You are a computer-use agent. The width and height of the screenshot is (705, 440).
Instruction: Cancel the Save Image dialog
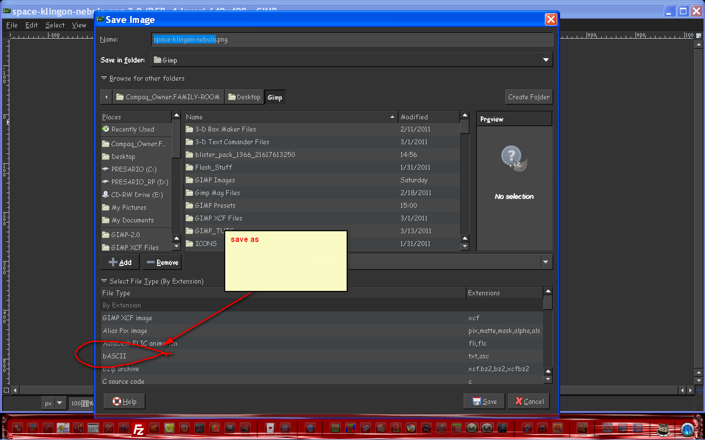click(529, 401)
